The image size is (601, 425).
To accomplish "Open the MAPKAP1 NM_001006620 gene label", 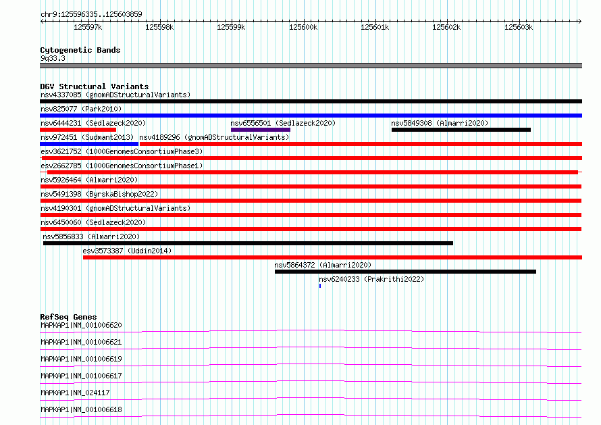I will 81,325.
